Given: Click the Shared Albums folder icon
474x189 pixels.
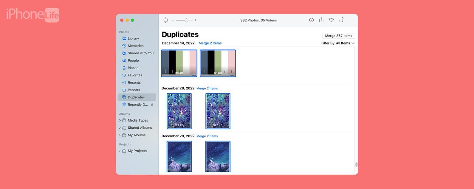Looking at the screenshot, I should pos(124,128).
